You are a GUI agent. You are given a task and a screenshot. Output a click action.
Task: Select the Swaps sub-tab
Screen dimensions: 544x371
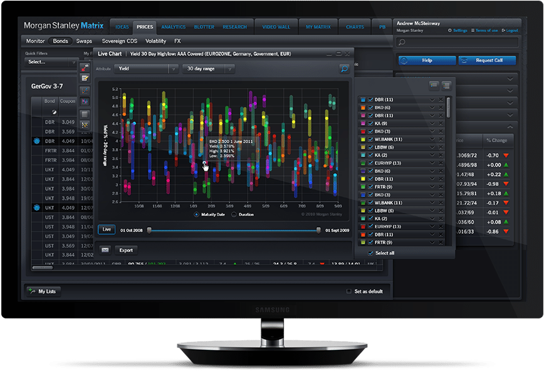click(x=84, y=41)
